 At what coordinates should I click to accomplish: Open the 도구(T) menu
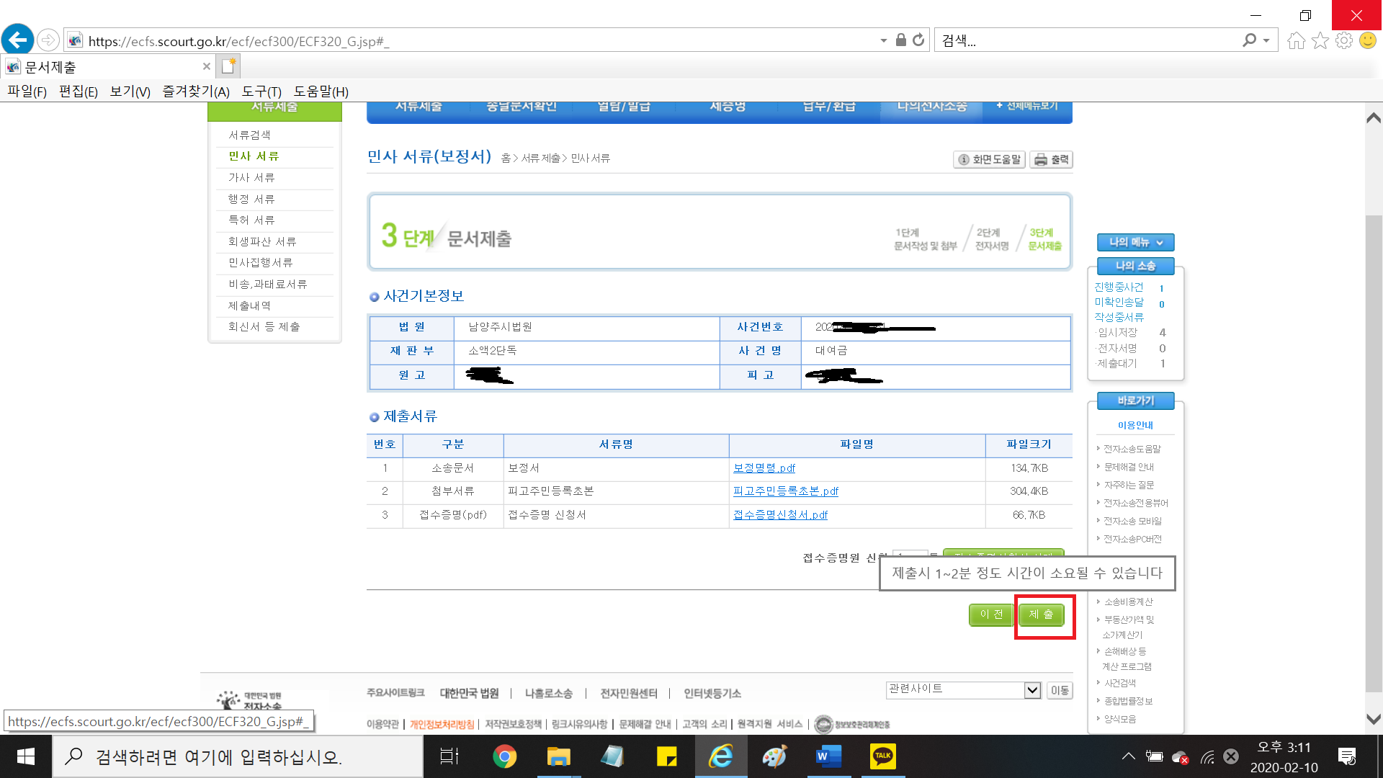tap(261, 91)
